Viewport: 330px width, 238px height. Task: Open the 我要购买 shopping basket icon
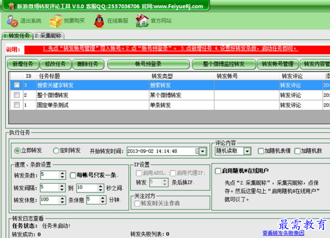[55, 21]
